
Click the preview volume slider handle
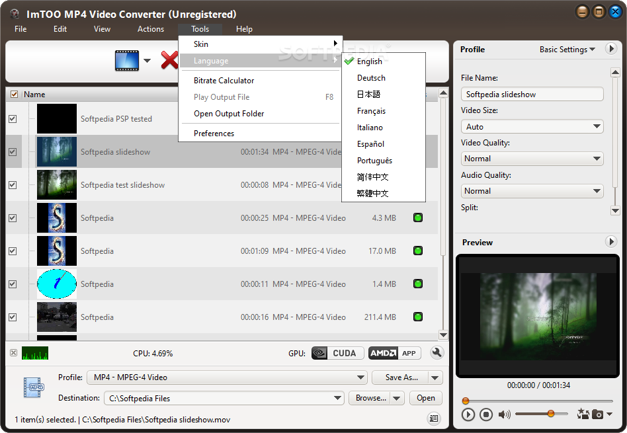(551, 413)
